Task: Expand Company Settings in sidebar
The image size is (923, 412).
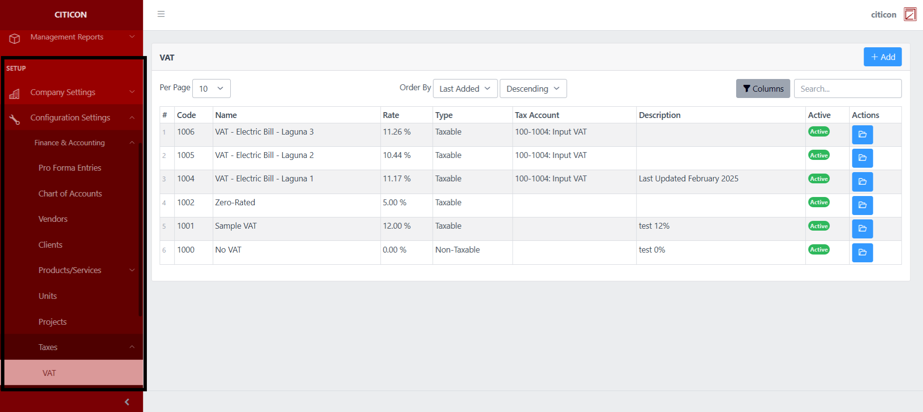Action: [73, 92]
